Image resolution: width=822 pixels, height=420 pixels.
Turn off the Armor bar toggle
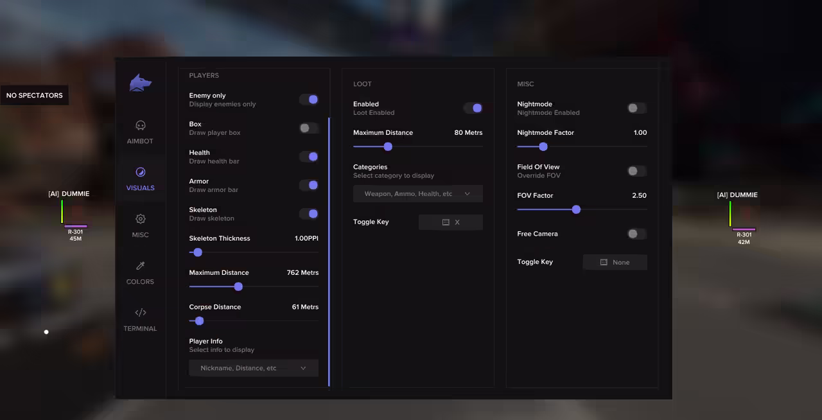(x=309, y=185)
